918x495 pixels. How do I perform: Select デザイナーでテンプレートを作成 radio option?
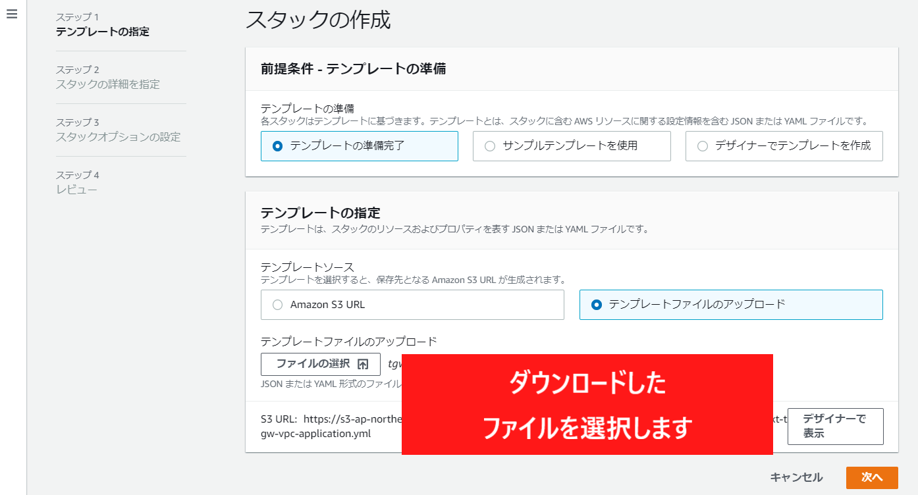coord(703,146)
